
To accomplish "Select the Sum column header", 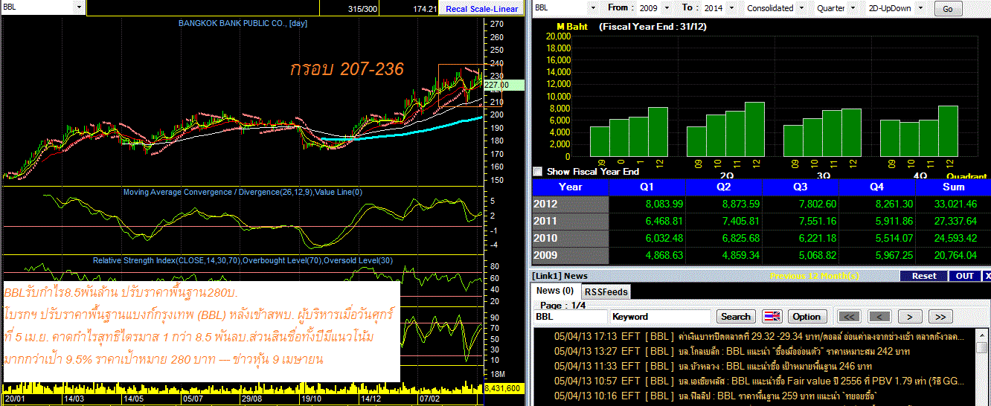I will (x=953, y=187).
